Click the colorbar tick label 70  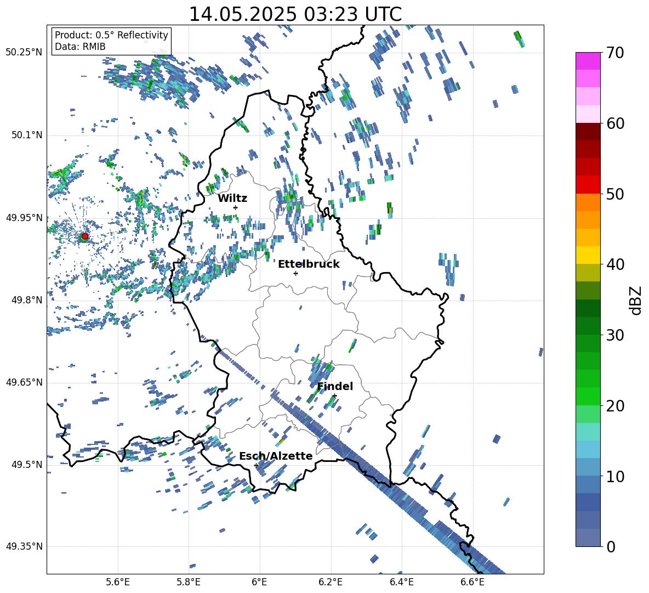click(615, 53)
